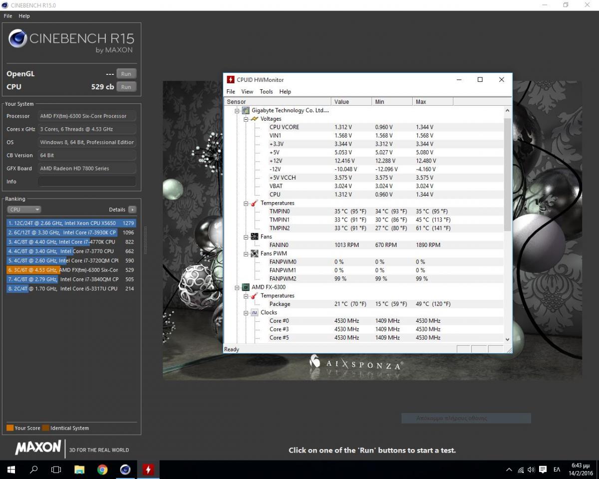Screen dimensions: 599x479
Task: Collapse the Clocks node
Action: [246, 313]
